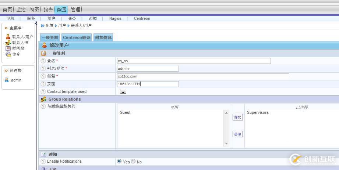
Task: Open the 监控 top menu
Action: point(21,10)
